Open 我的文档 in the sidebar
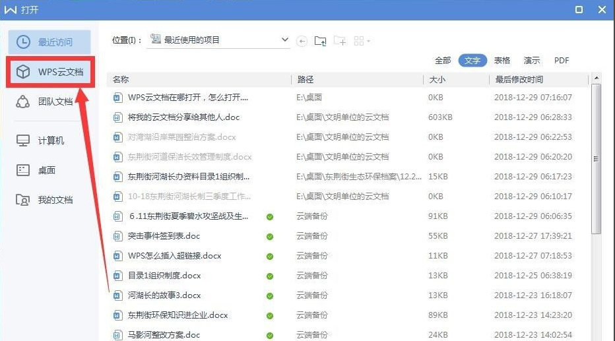The width and height of the screenshot is (615, 341). click(x=45, y=200)
